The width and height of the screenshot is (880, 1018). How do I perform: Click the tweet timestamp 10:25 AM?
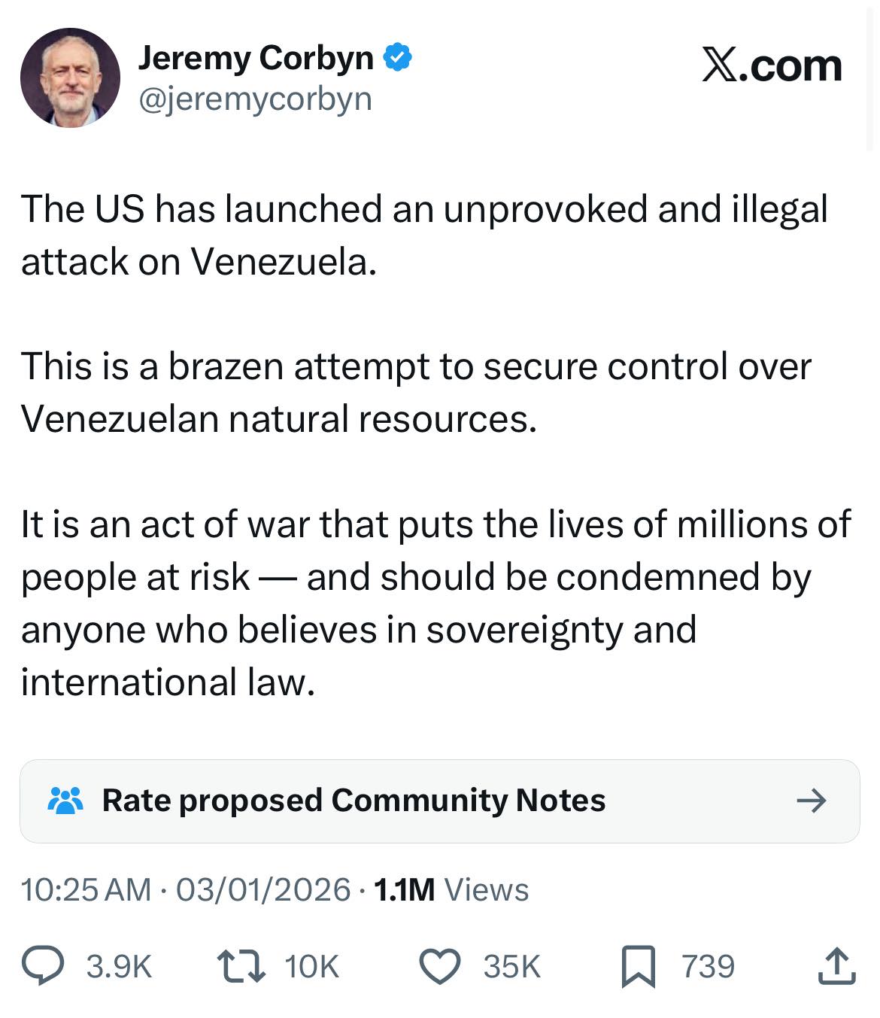pos(85,891)
